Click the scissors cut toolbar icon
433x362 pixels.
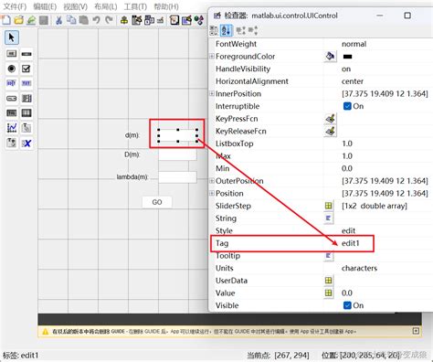click(58, 20)
